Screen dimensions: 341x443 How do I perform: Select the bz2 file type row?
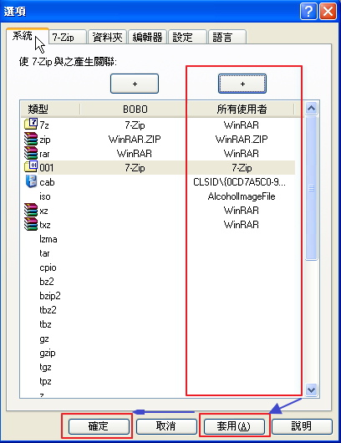pyautogui.click(x=158, y=282)
